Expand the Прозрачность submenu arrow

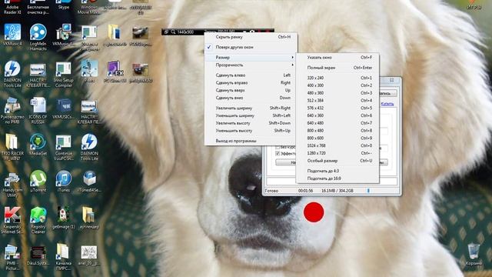point(292,65)
